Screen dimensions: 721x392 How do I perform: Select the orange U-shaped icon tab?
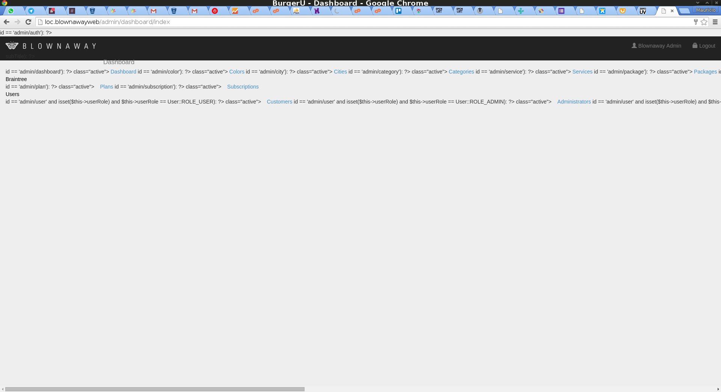[x=623, y=11]
